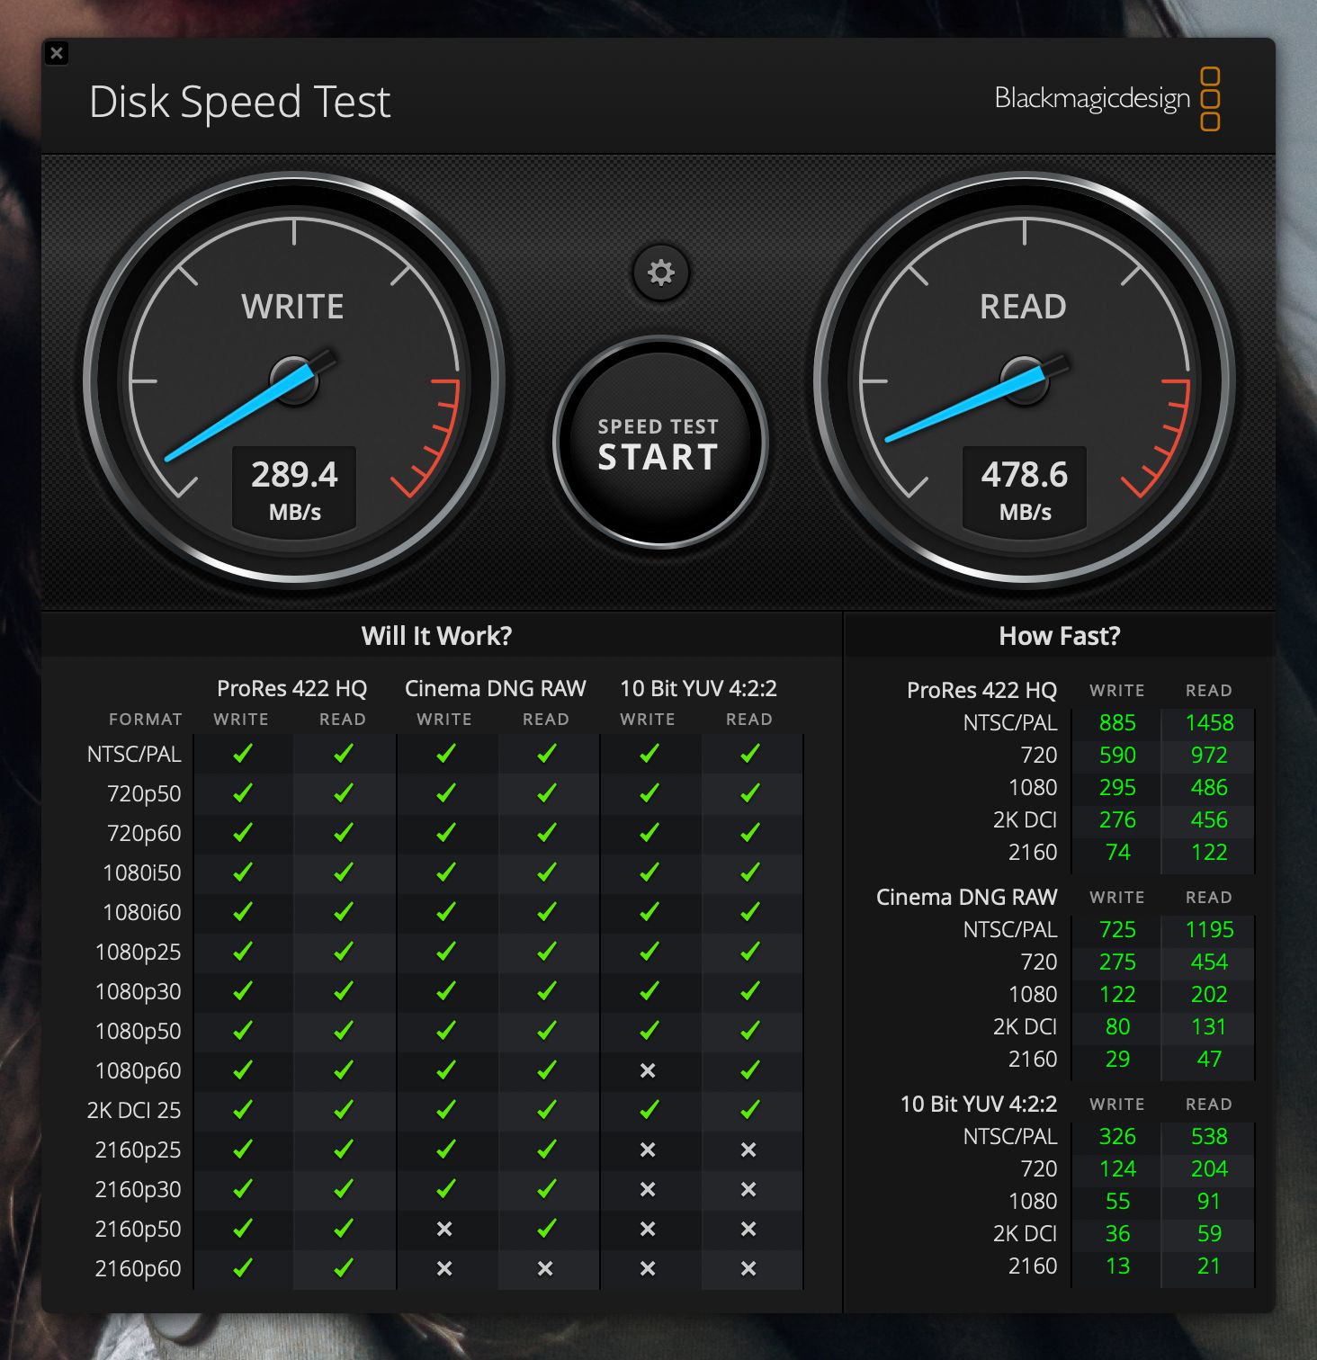Click NTSC/PAL ProRes 422 HQ write checkmark
Viewport: 1317px width, 1360px height.
242,754
